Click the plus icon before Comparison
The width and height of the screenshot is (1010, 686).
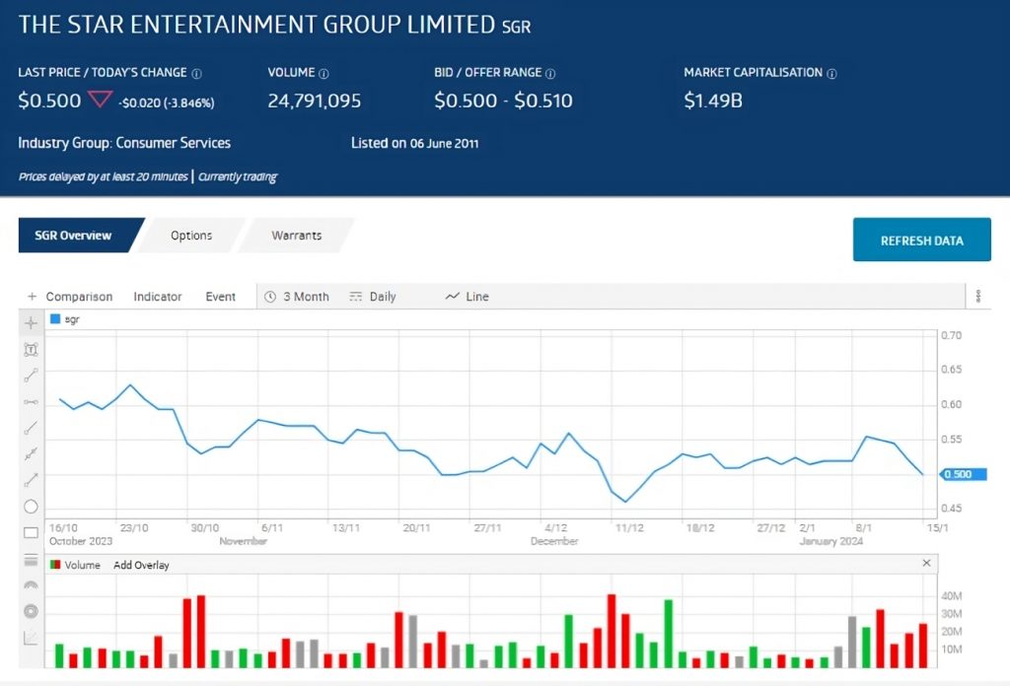32,296
